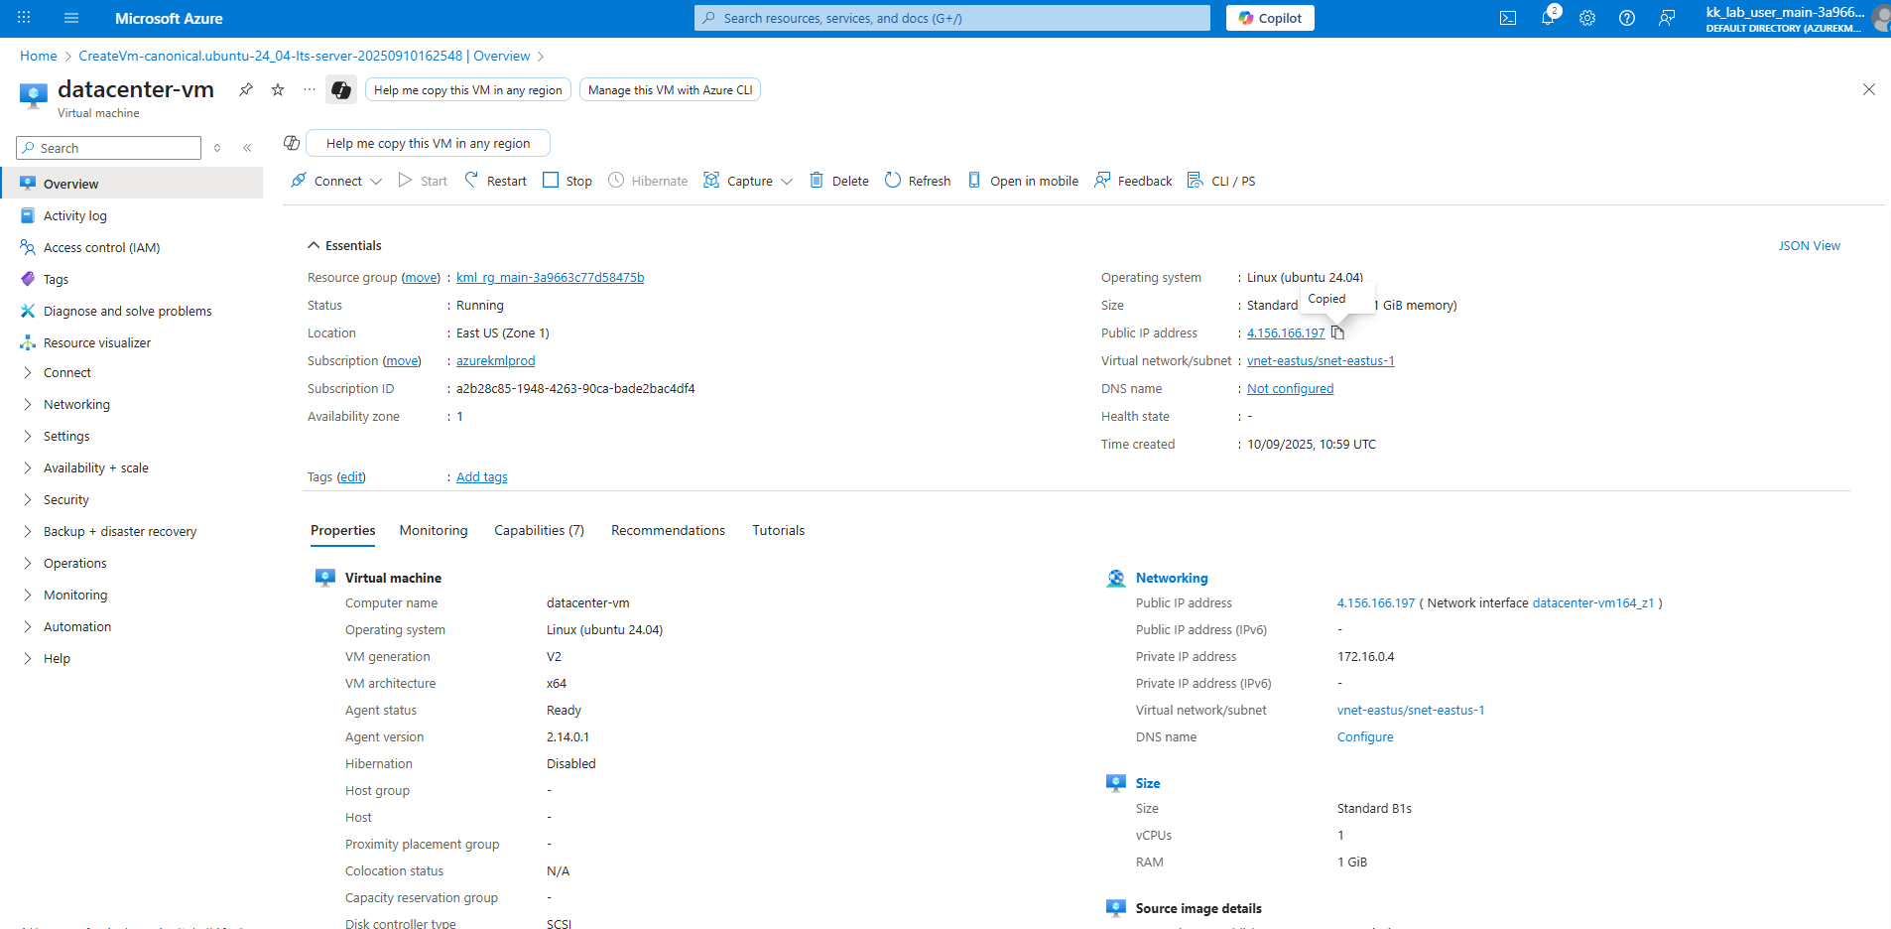1891x929 pixels.
Task: Collapse the left sidebar menu
Action: click(247, 148)
